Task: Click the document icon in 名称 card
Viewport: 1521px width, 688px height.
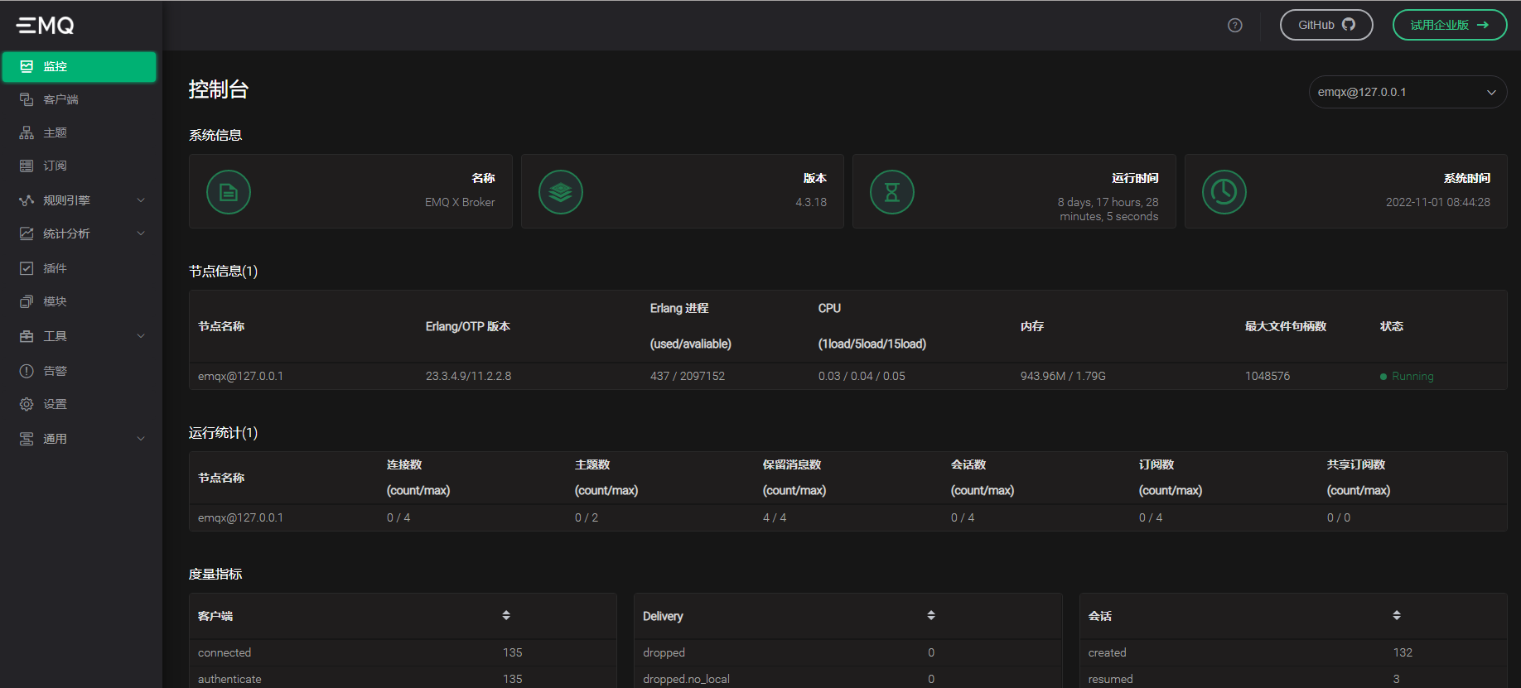Action: click(229, 192)
